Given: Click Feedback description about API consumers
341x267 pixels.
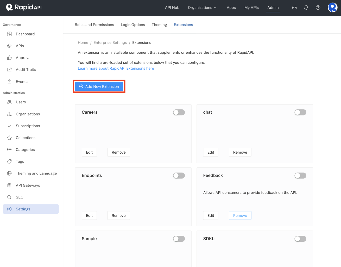Looking at the screenshot, I should click(250, 193).
